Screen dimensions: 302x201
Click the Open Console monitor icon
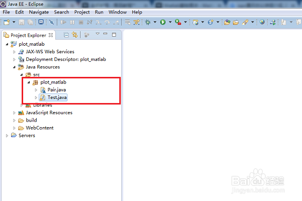pyautogui.click(x=41, y=22)
